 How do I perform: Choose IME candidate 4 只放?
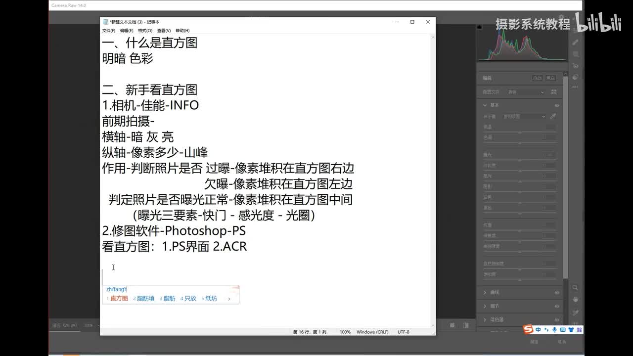click(x=188, y=298)
